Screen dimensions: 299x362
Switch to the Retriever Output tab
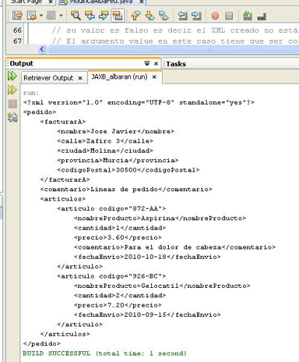point(48,78)
